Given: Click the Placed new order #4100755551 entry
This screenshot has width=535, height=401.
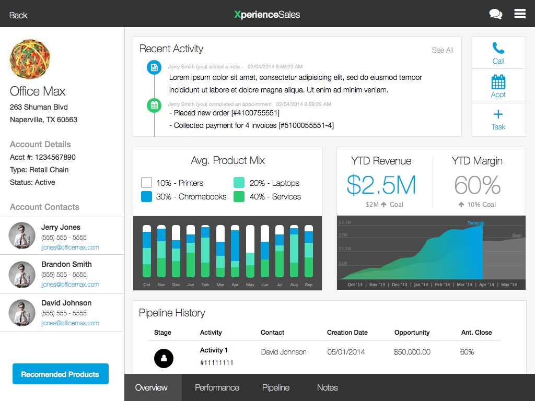Looking at the screenshot, I should pyautogui.click(x=224, y=113).
